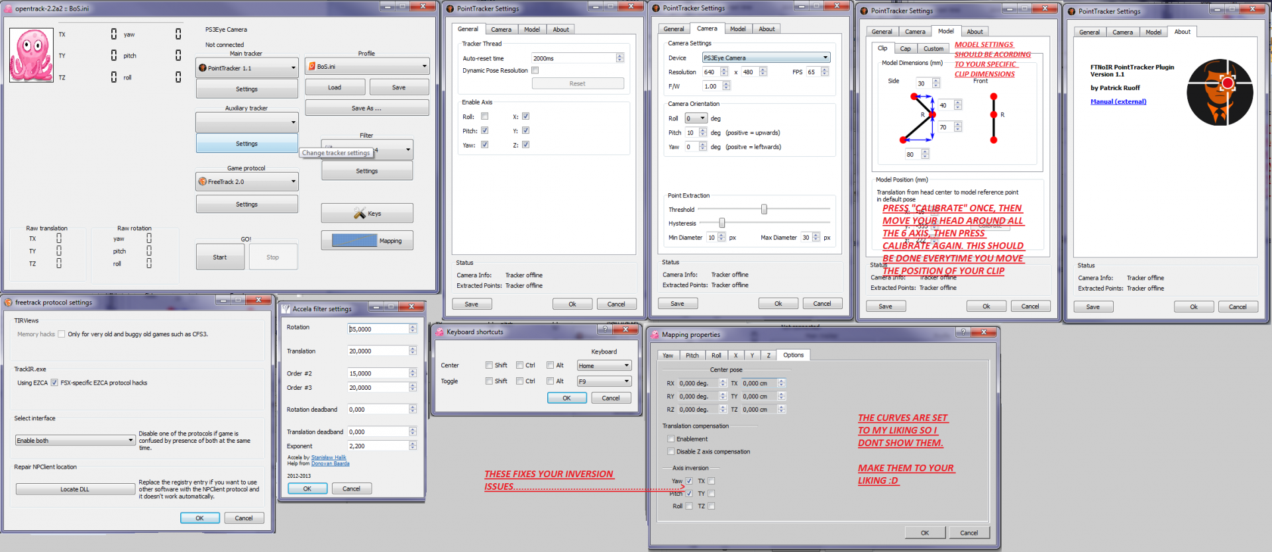The height and width of the screenshot is (552, 1272).
Task: Open the Manual (external) link
Action: pos(1118,101)
